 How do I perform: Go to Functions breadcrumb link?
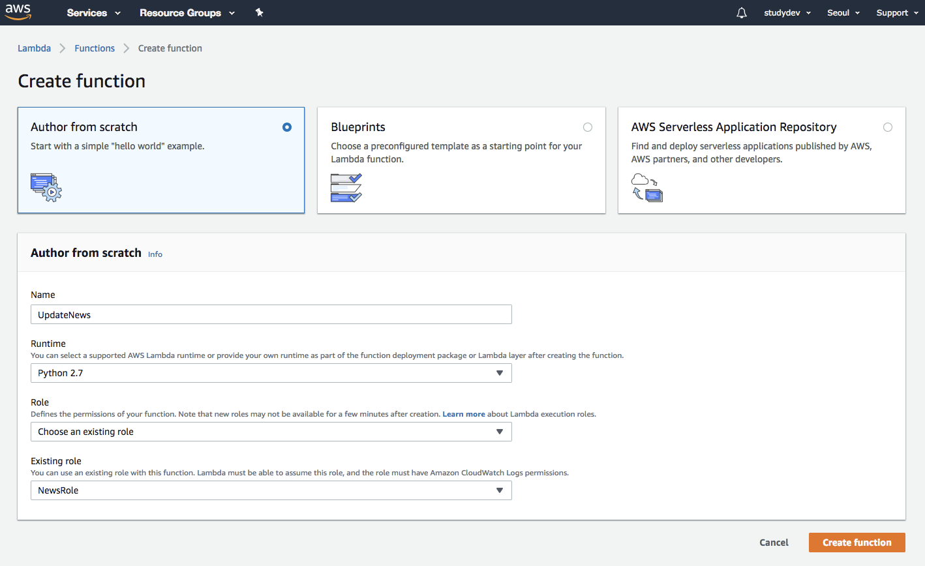click(x=95, y=48)
